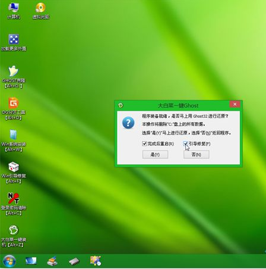
Task: Launch 登录密码清除 [Alt+C] desktop icon
Action: click(x=14, y=204)
